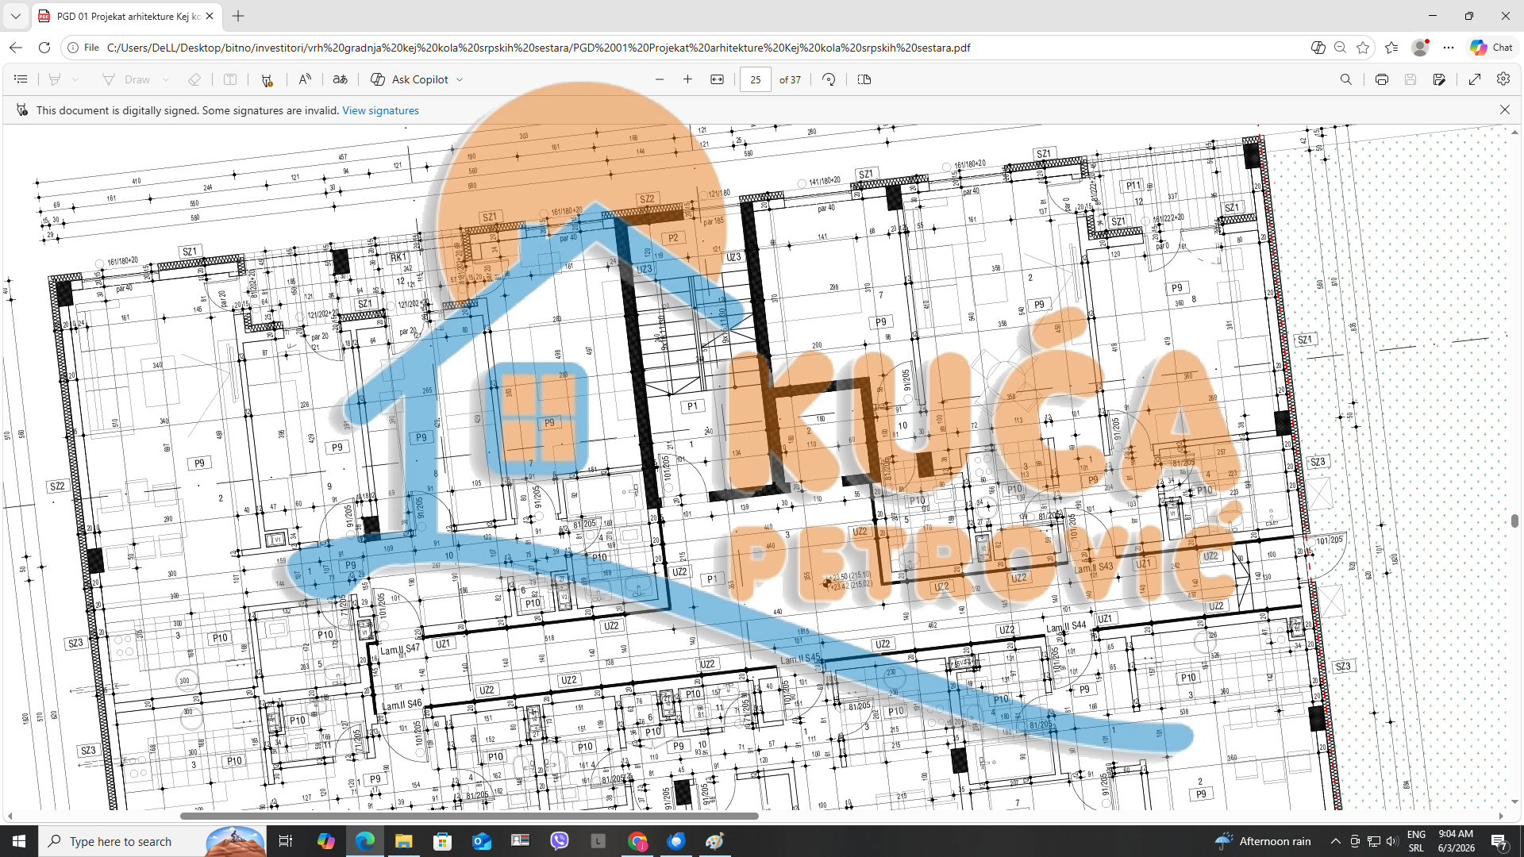Expand the highlight color options arrow
The height and width of the screenshot is (857, 1524).
[x=75, y=79]
